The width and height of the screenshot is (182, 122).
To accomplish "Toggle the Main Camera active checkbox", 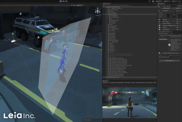I will click(x=162, y=6).
